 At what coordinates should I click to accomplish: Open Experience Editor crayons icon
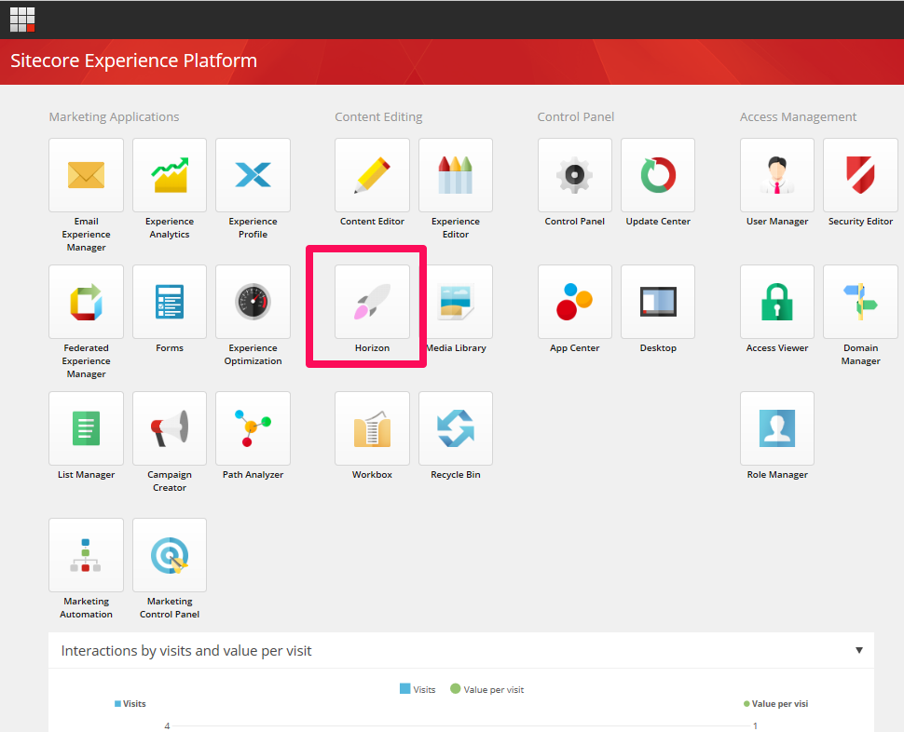[x=455, y=175]
